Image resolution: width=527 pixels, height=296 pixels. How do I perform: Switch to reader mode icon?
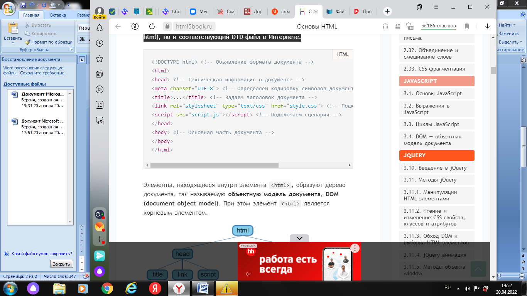click(398, 26)
